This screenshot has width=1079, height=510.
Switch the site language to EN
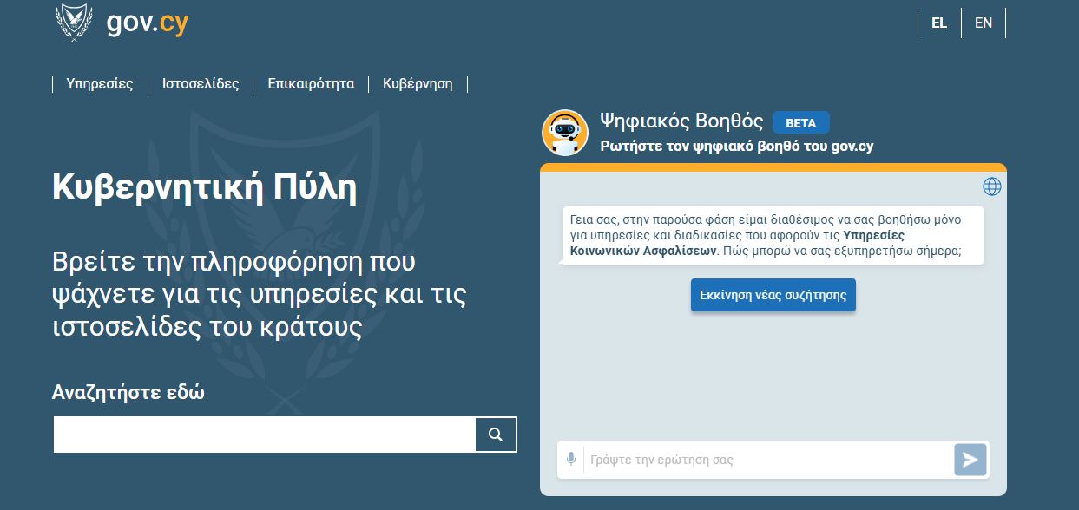984,23
